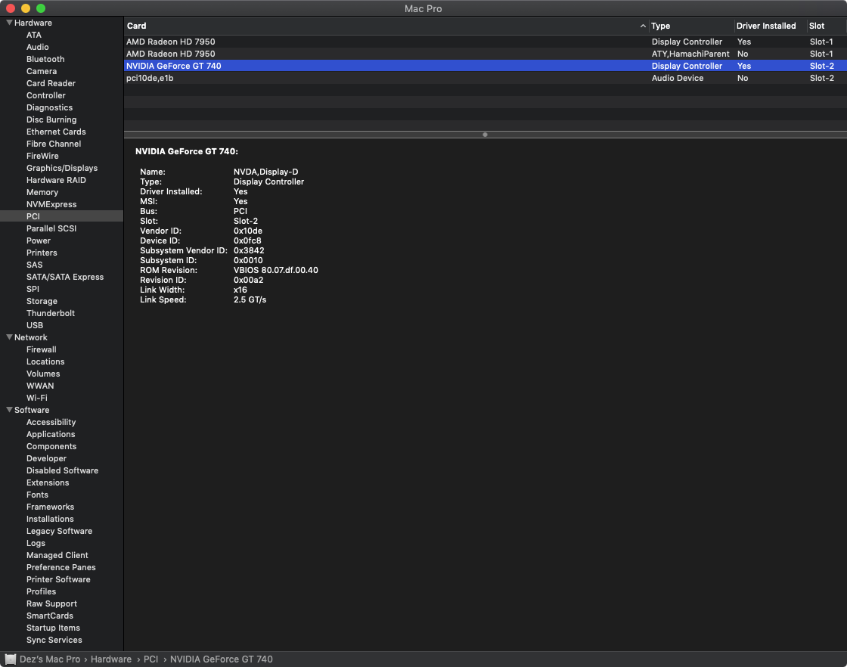
Task: Open SATA/SATA Express in the sidebar
Action: coord(65,277)
